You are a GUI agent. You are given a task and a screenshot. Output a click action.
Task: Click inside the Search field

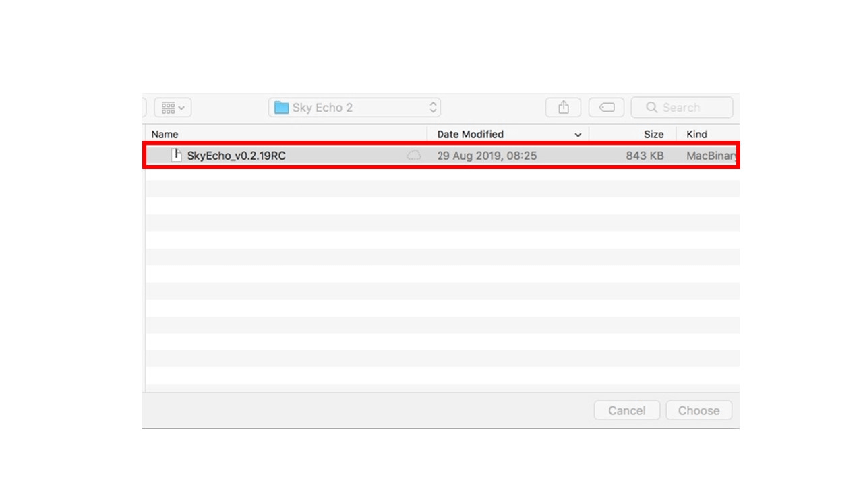coord(682,108)
